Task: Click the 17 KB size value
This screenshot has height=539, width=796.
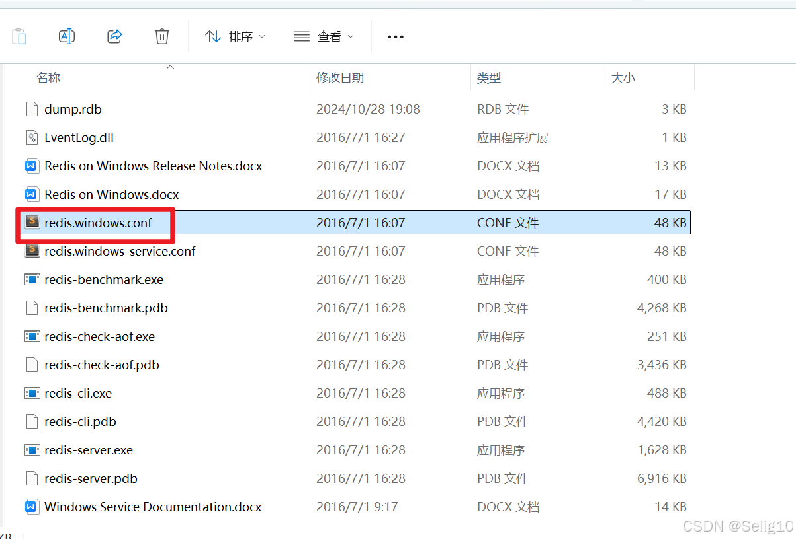Action: [x=670, y=194]
